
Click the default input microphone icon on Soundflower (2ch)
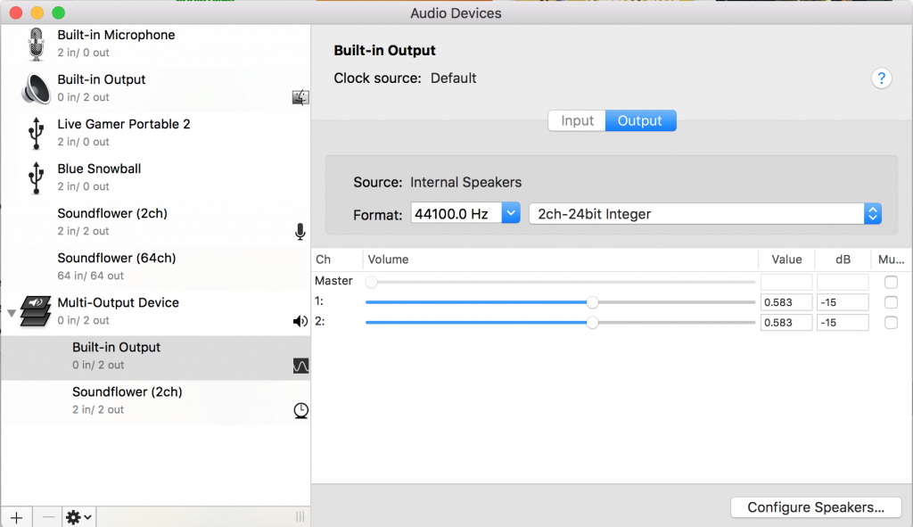point(300,231)
